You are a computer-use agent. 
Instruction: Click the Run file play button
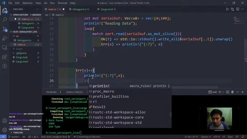pos(227,9)
